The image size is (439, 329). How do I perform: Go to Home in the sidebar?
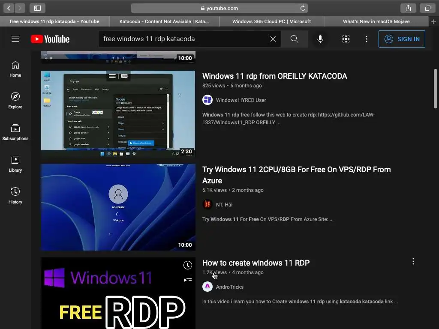point(15,69)
